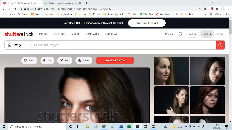Open the browser extensions puzzle icon

click(217, 9)
